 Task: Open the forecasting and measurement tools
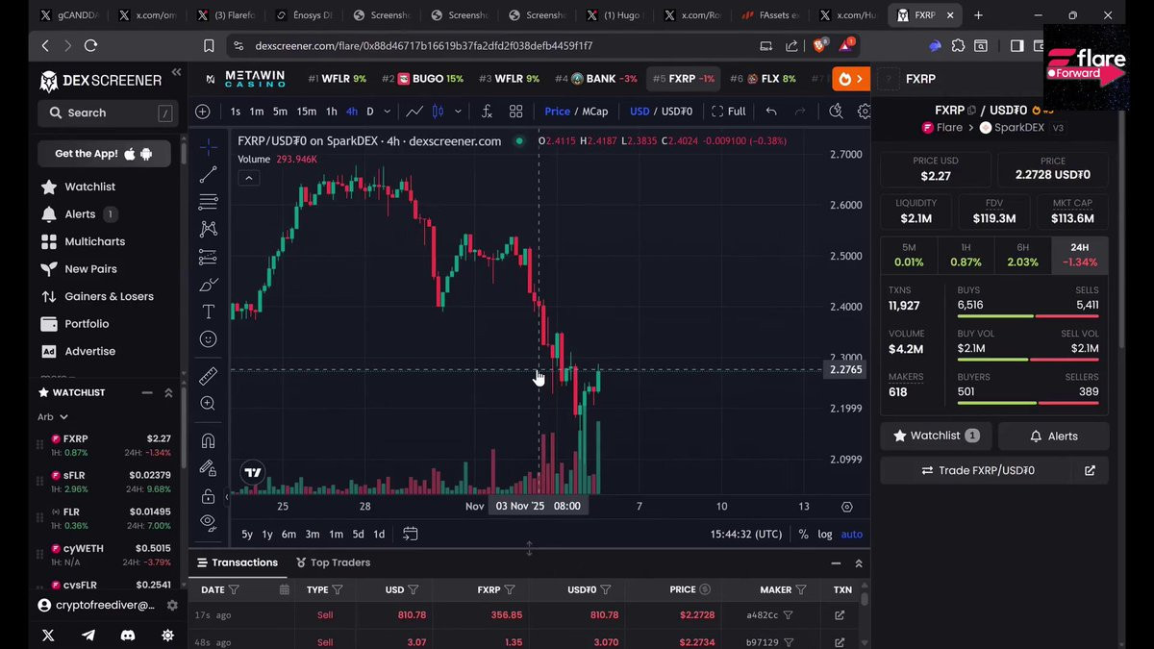click(x=208, y=257)
